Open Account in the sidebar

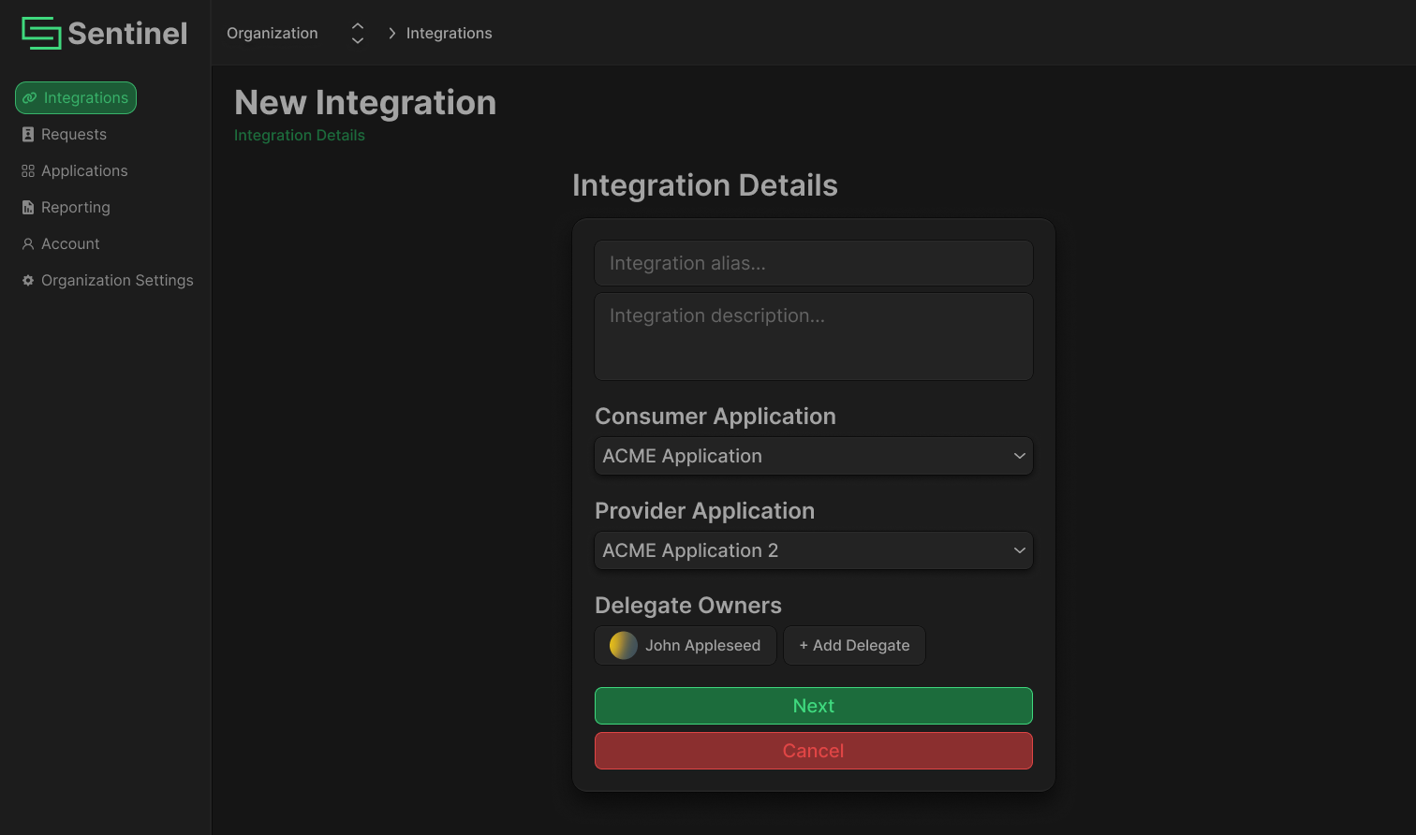coord(61,243)
